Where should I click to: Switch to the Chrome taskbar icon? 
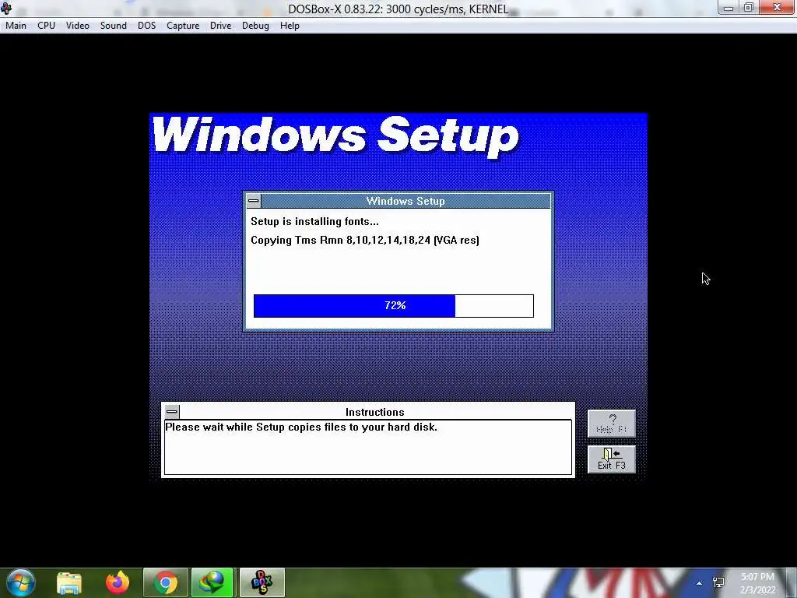click(x=166, y=582)
